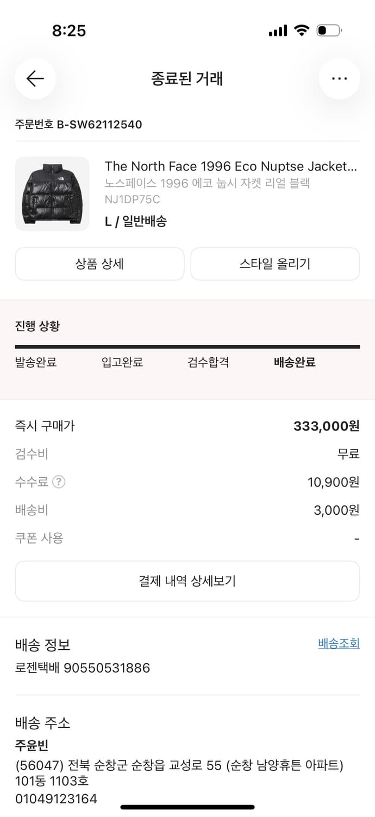Image resolution: width=375 pixels, height=817 pixels.
Task: Open 상품 상세 product details
Action: click(x=99, y=264)
